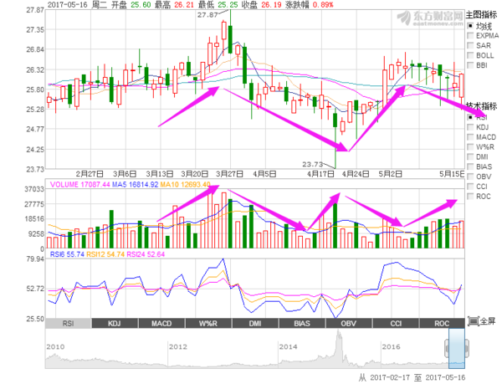Select the MACD technical indicator radio
The width and height of the screenshot is (502, 384).
pyautogui.click(x=470, y=137)
